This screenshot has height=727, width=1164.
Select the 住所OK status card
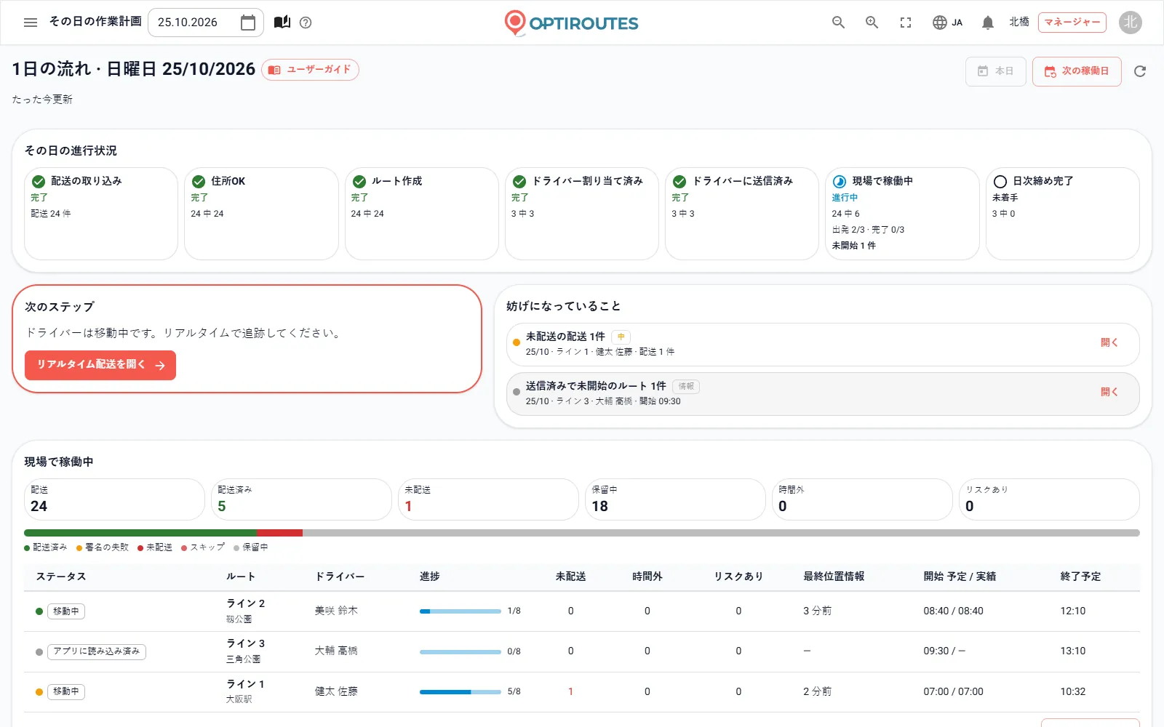(261, 214)
